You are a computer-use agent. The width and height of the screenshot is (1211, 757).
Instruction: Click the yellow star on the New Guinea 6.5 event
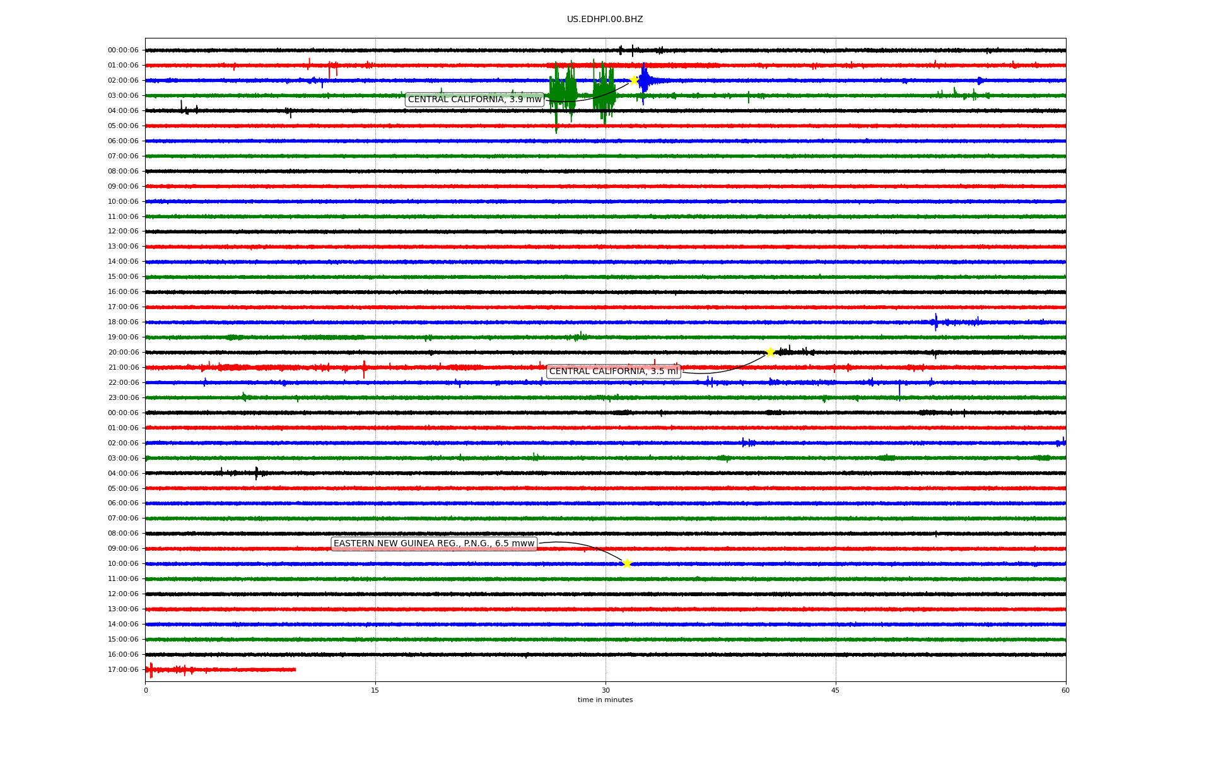627,563
